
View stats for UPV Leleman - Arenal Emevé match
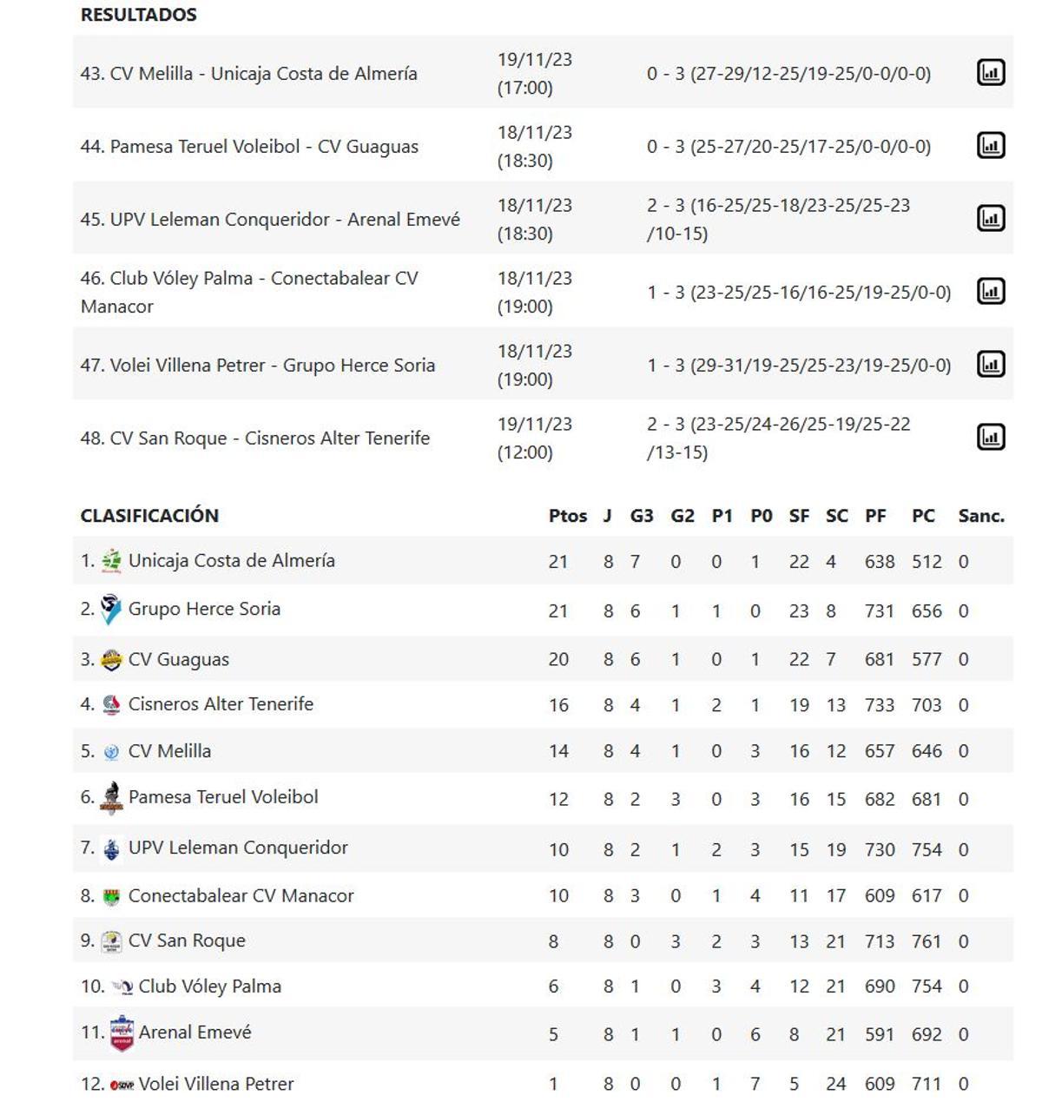click(989, 220)
